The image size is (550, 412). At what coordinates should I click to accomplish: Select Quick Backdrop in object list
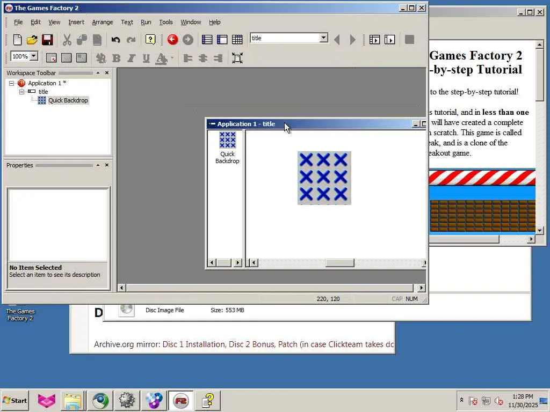tap(227, 148)
